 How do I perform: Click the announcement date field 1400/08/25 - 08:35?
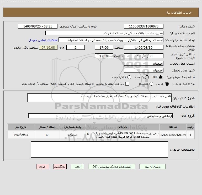pyautogui.click(x=38, y=26)
